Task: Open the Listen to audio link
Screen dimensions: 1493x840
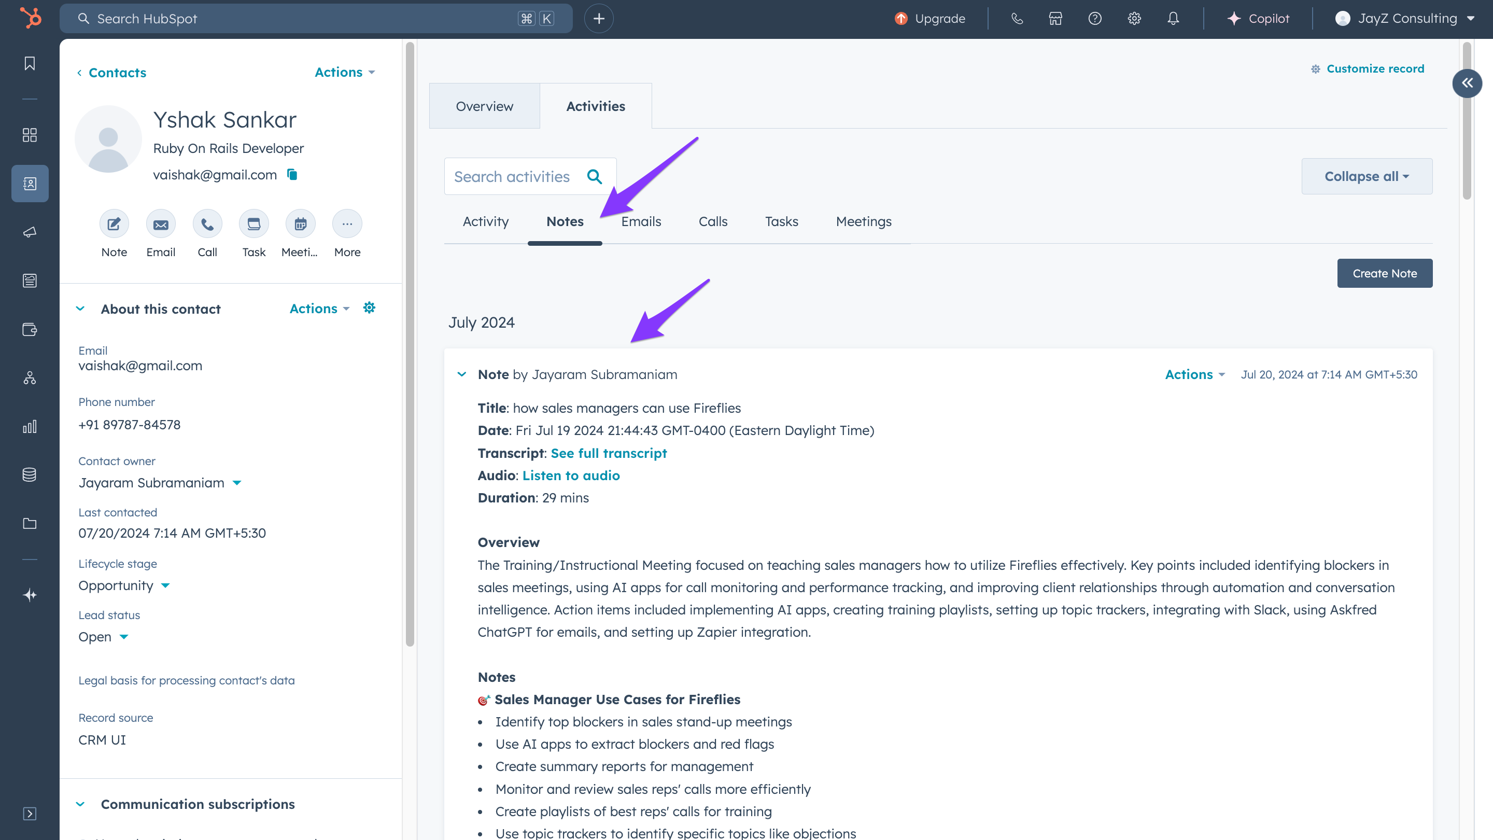Action: click(x=571, y=475)
